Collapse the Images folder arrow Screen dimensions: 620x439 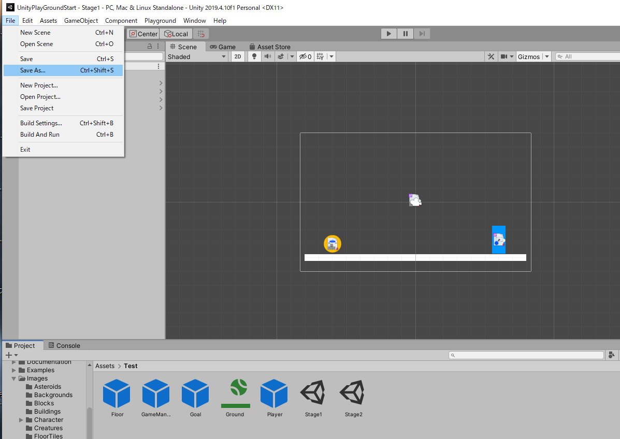(x=14, y=378)
